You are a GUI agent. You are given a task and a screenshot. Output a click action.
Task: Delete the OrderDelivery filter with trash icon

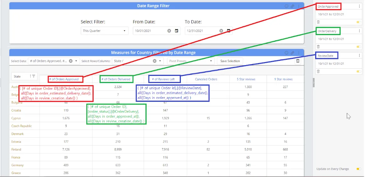pos(318,47)
